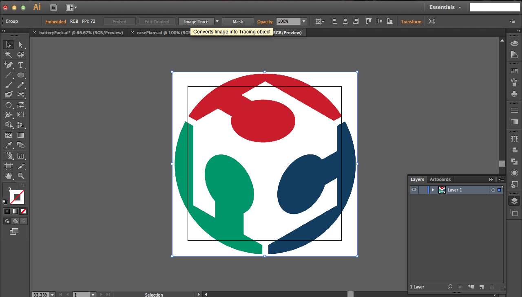Select the Column Graph tool
Screen dimensions: 522x297
[x=21, y=156]
